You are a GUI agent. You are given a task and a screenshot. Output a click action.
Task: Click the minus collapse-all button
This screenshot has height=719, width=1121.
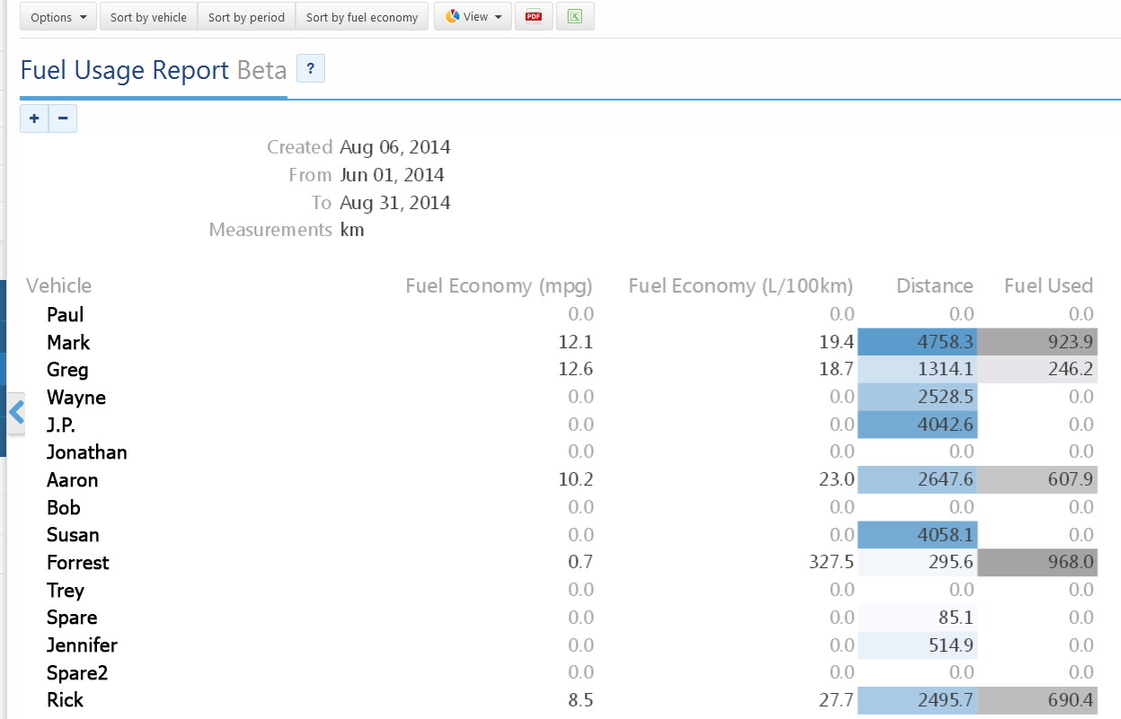pos(63,118)
